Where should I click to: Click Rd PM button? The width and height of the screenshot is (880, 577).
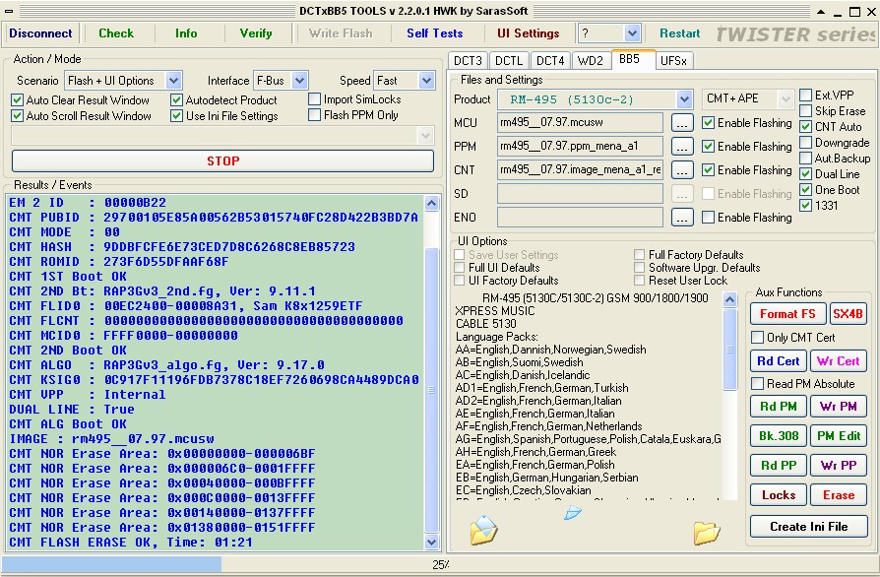coord(778,407)
